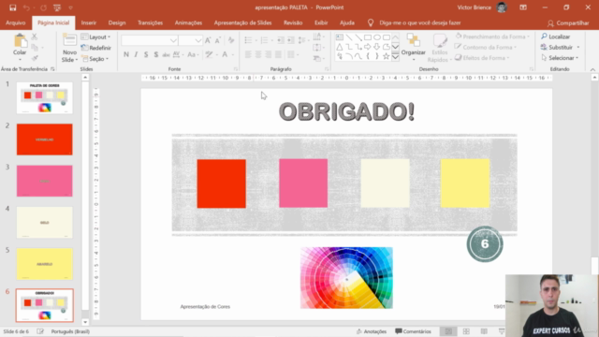Viewport: 599px width, 337px height.
Task: Click the Undo arrow icon
Action: 26,7
